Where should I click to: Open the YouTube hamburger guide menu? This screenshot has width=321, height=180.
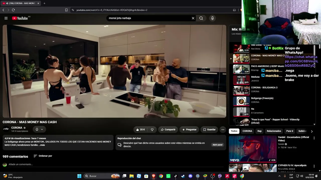coord(6,18)
